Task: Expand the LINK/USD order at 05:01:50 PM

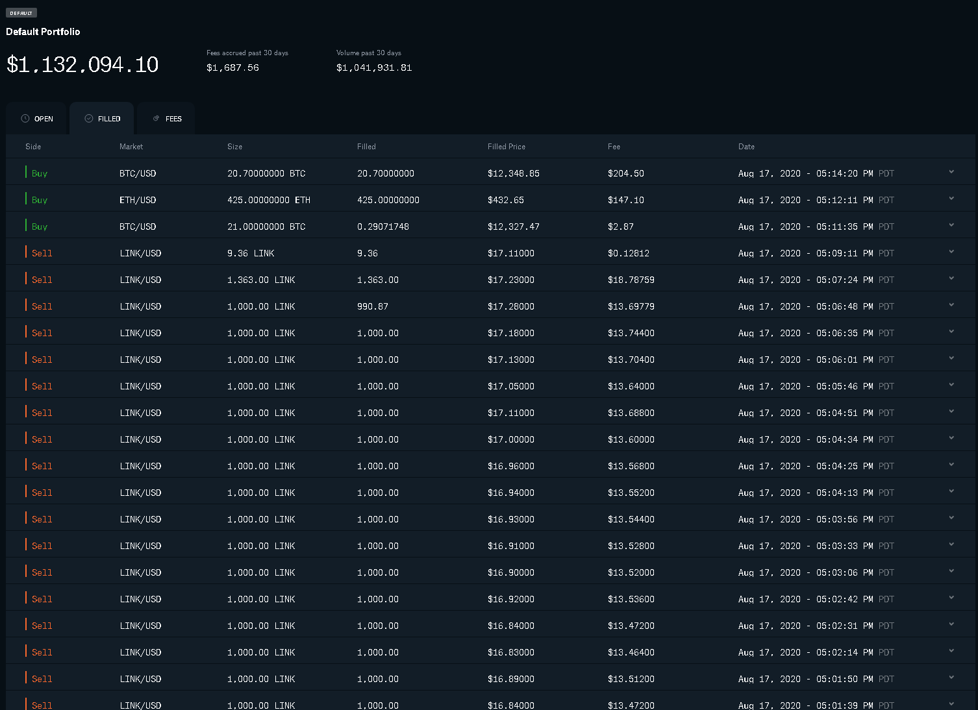Action: 951,678
